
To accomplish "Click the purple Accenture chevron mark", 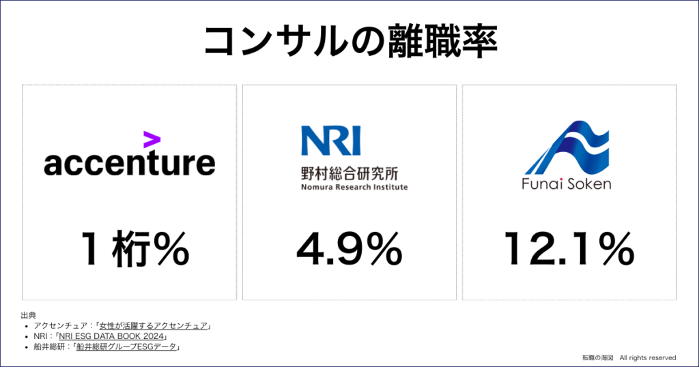I will [x=152, y=139].
